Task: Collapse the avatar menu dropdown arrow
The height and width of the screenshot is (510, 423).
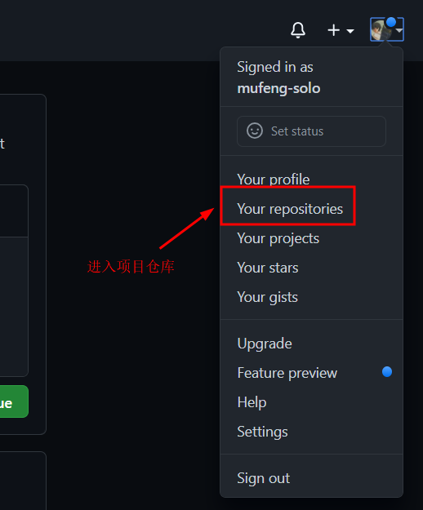Action: 399,30
